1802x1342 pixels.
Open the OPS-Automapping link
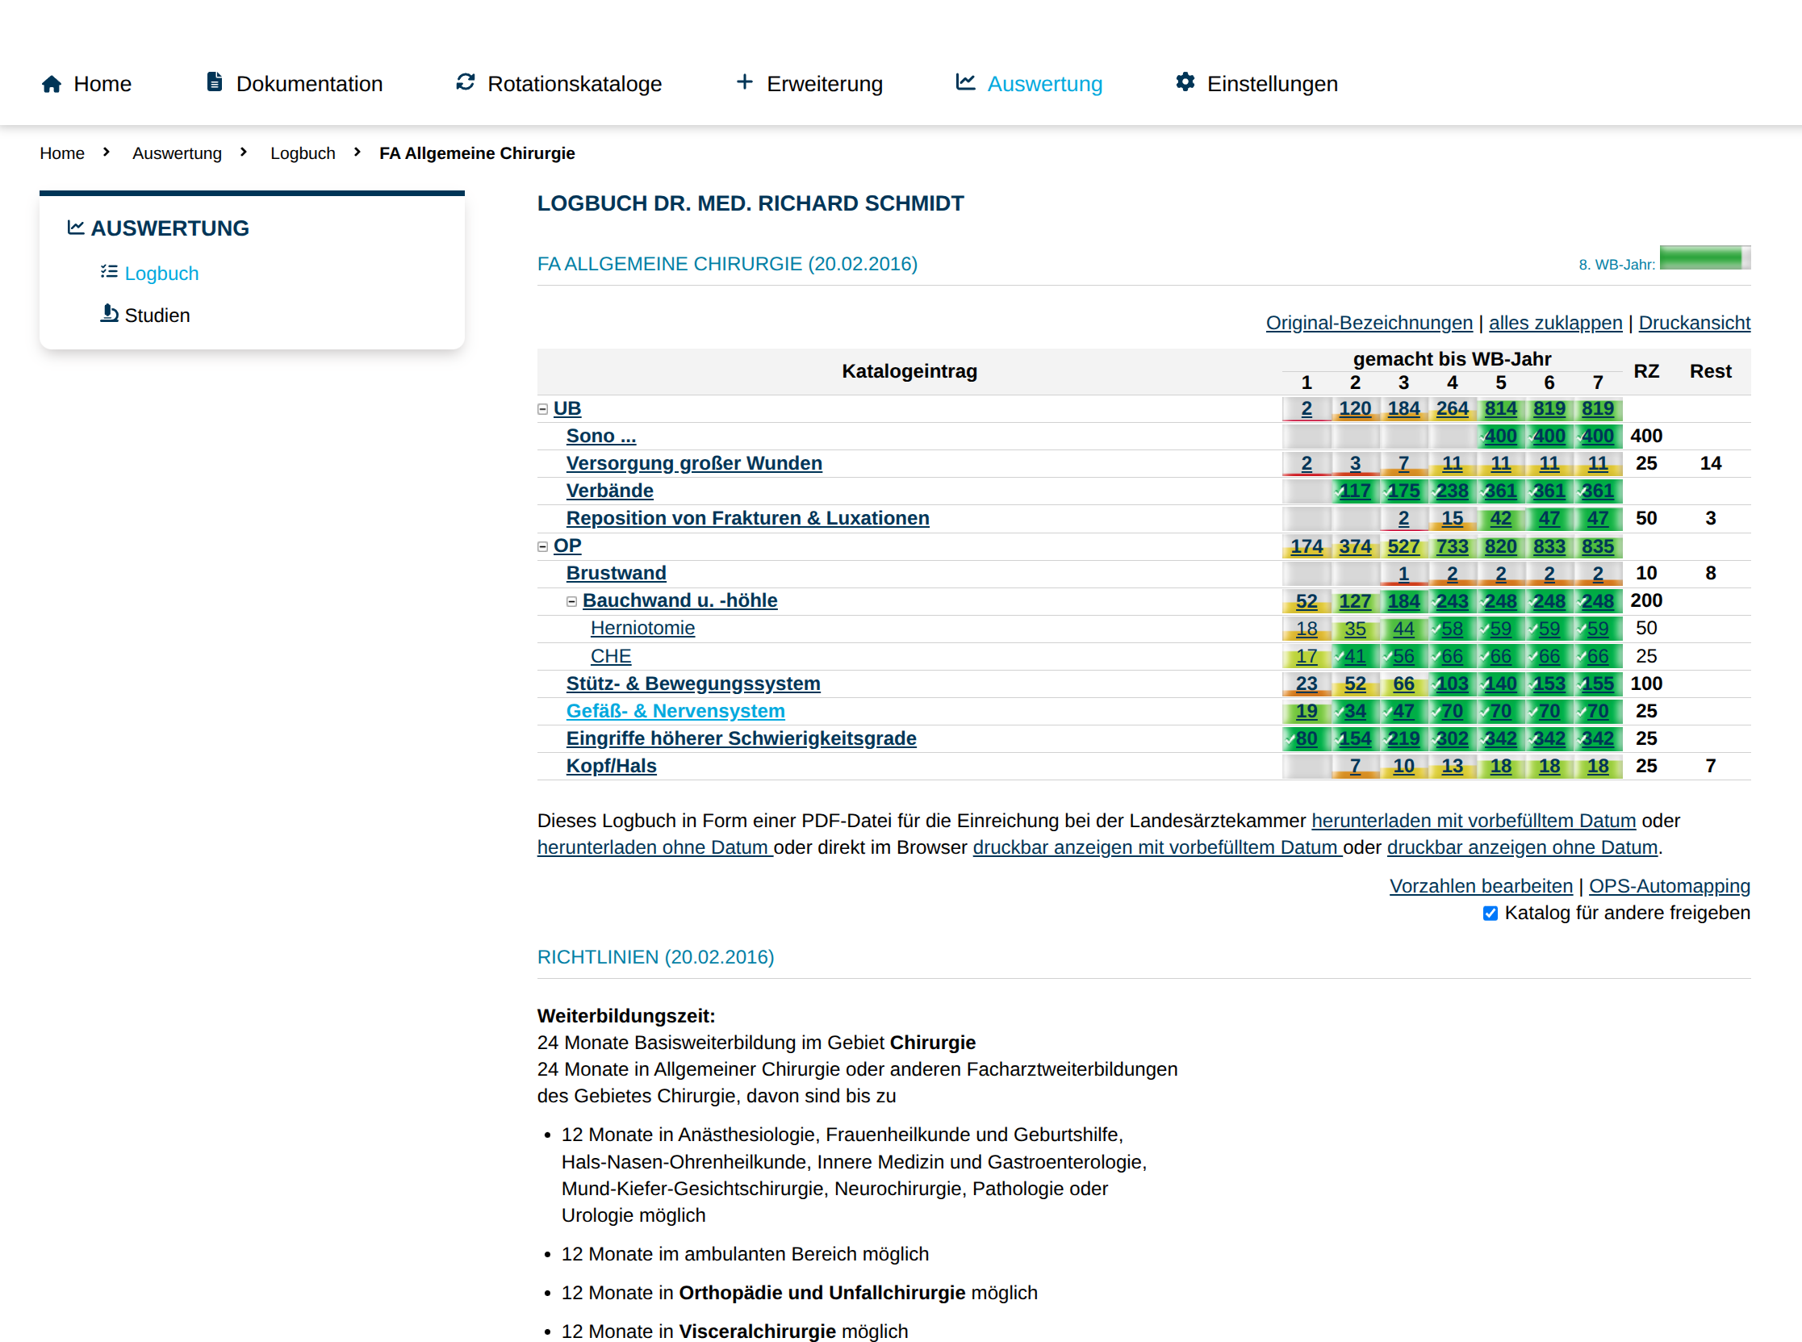pos(1670,886)
